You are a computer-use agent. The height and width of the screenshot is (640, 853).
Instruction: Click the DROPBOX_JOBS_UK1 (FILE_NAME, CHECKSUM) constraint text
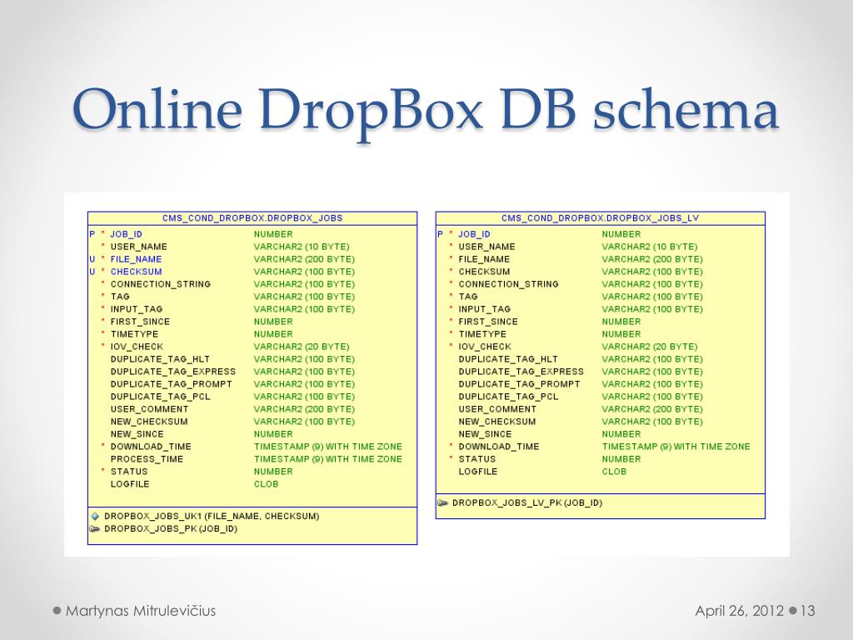(212, 516)
